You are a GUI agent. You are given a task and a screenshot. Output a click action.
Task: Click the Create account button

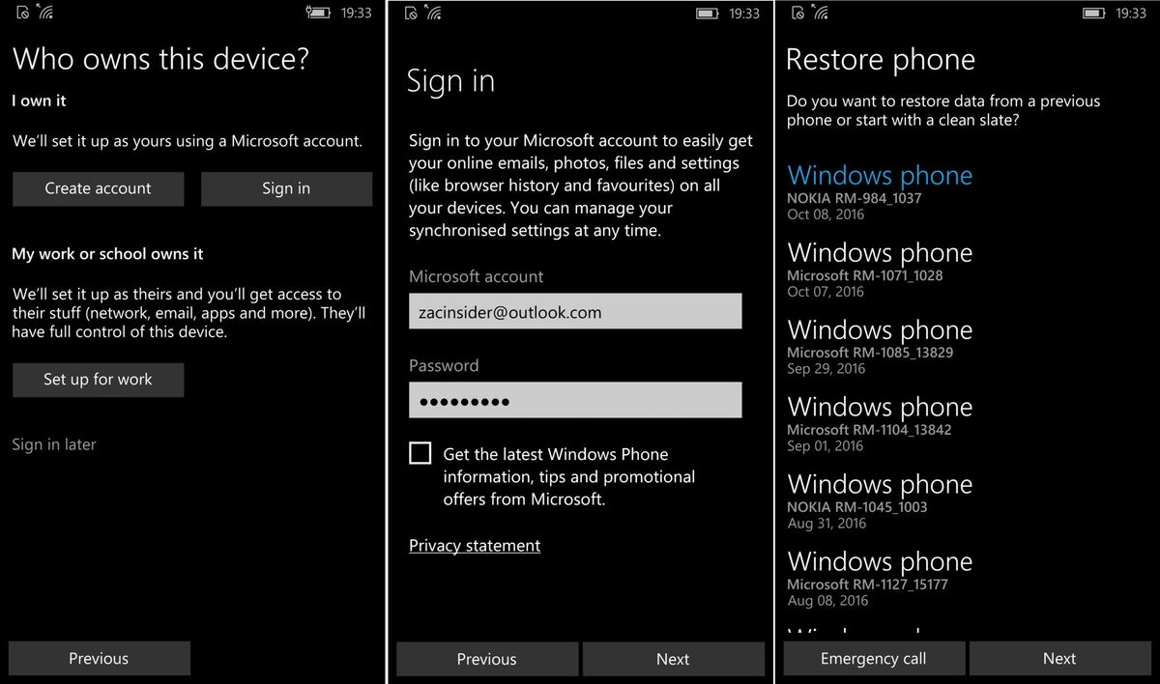pos(98,188)
